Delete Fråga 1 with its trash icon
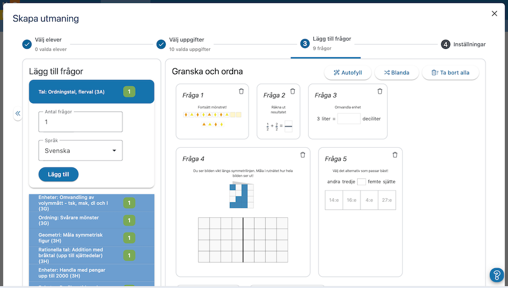Image resolution: width=508 pixels, height=288 pixels. [x=241, y=92]
